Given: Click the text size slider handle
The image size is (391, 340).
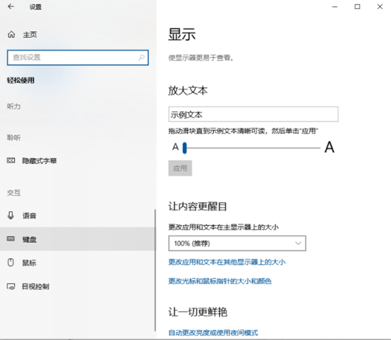Looking at the screenshot, I should (185, 148).
